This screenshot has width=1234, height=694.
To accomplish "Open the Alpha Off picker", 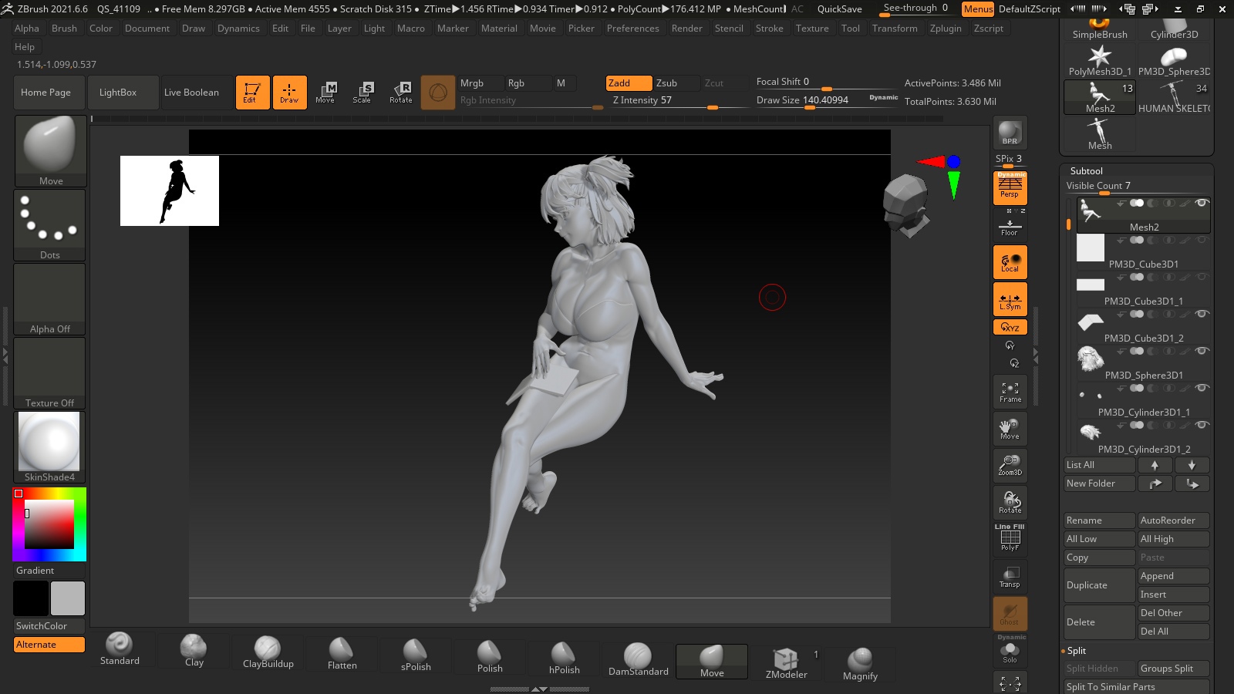I will (50, 299).
